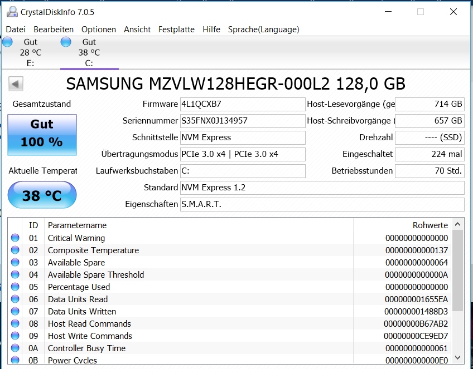Click status orb for Available Spare Threshold
Viewport: 473px width, 369px height.
coord(15,274)
